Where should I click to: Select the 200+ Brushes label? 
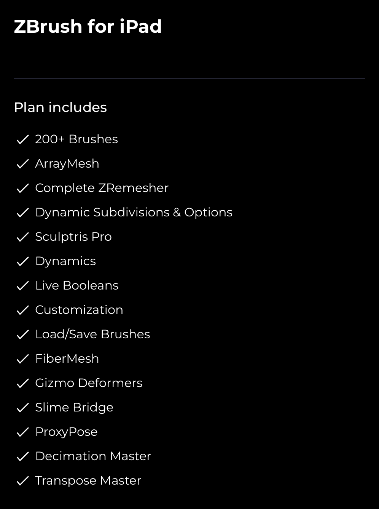click(x=76, y=139)
